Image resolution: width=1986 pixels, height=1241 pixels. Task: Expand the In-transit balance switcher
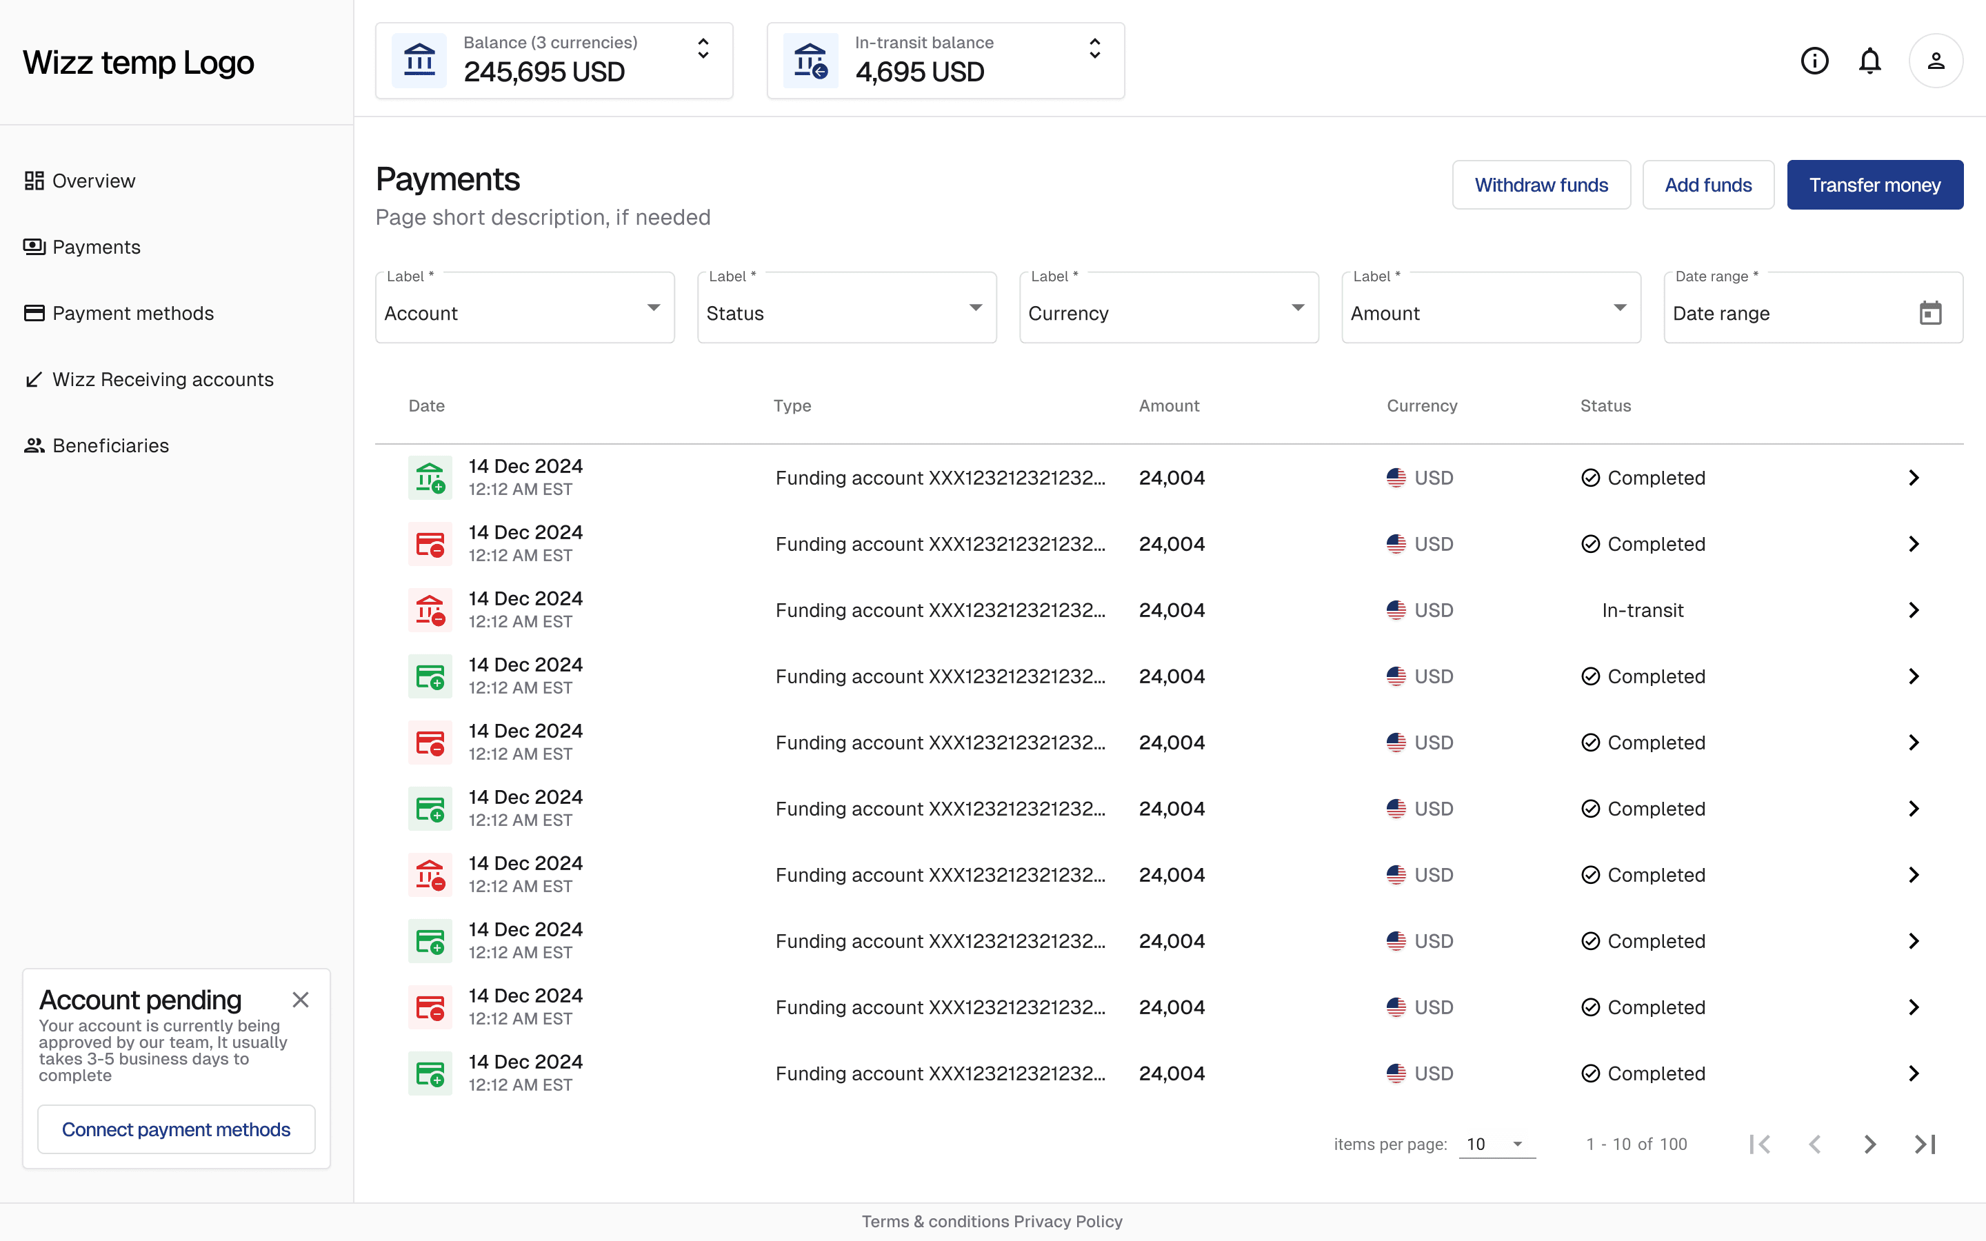pyautogui.click(x=1095, y=49)
